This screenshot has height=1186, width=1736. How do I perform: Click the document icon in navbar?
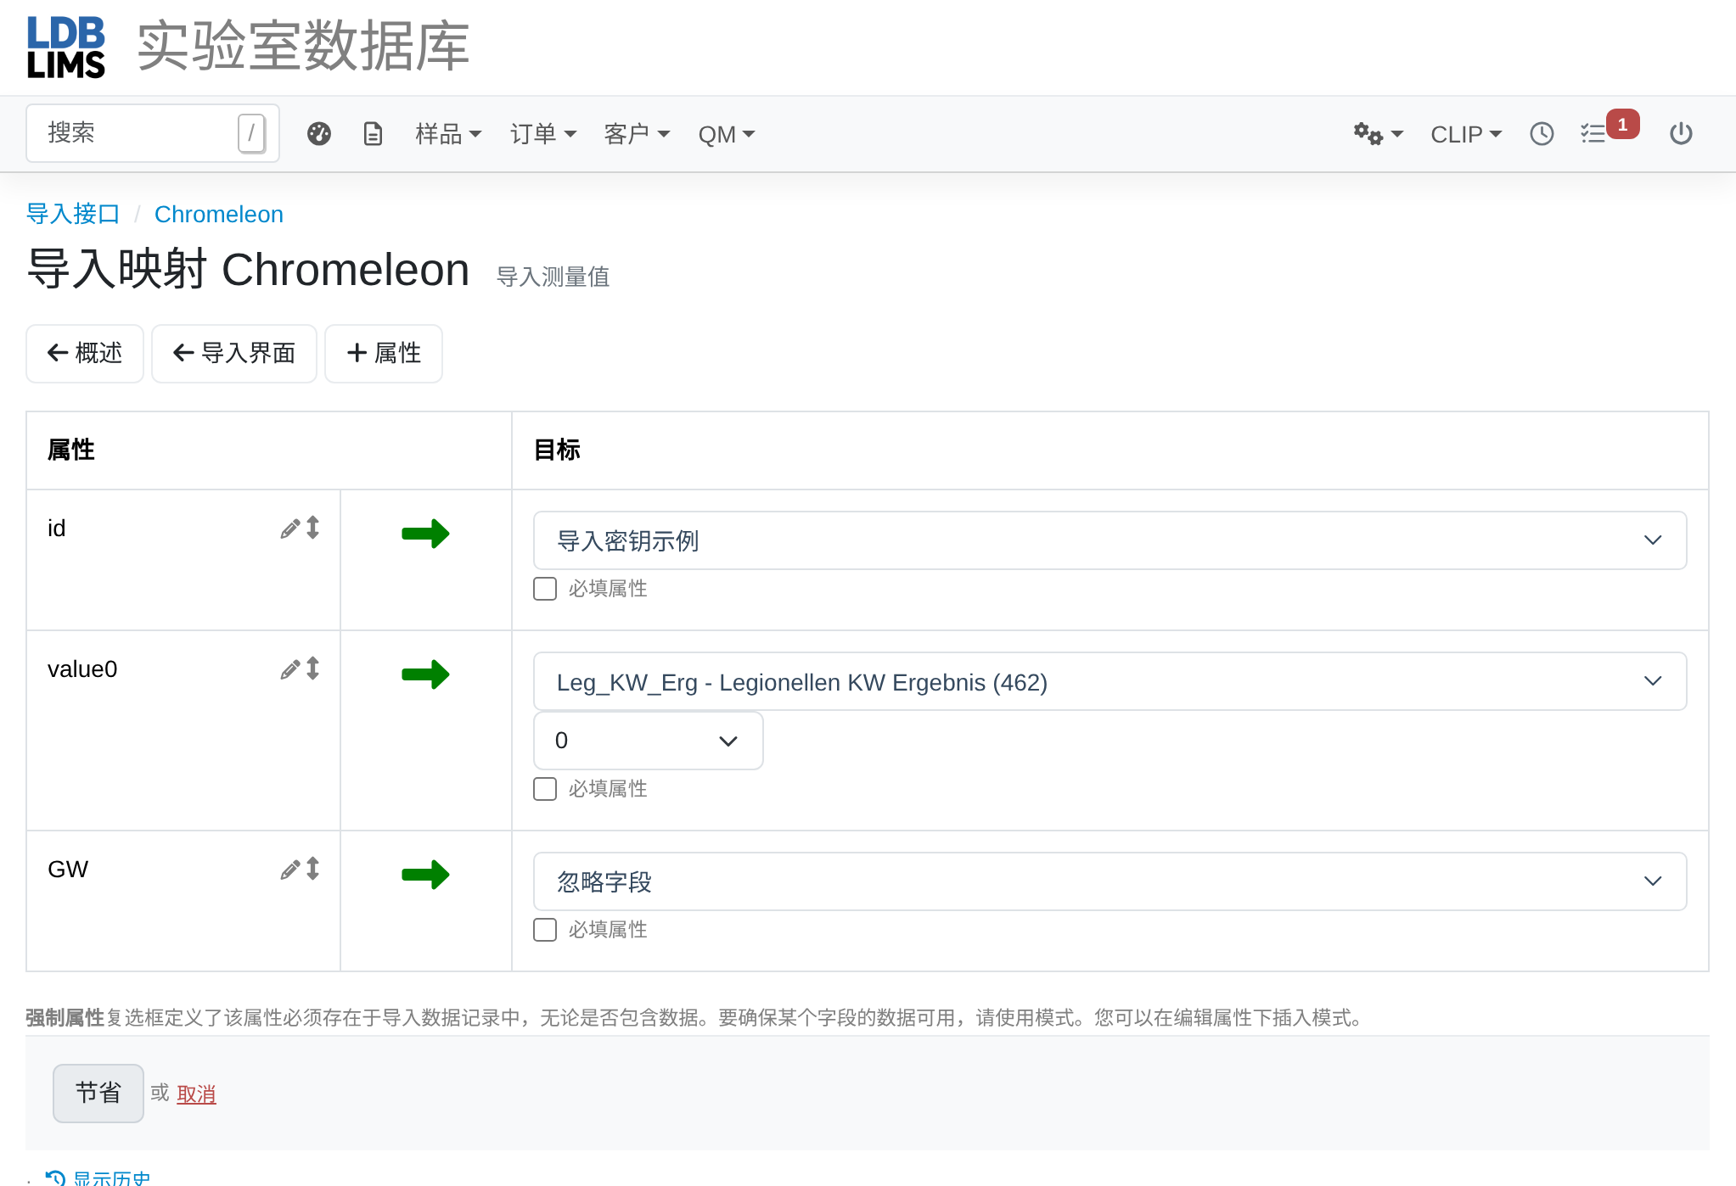point(373,134)
